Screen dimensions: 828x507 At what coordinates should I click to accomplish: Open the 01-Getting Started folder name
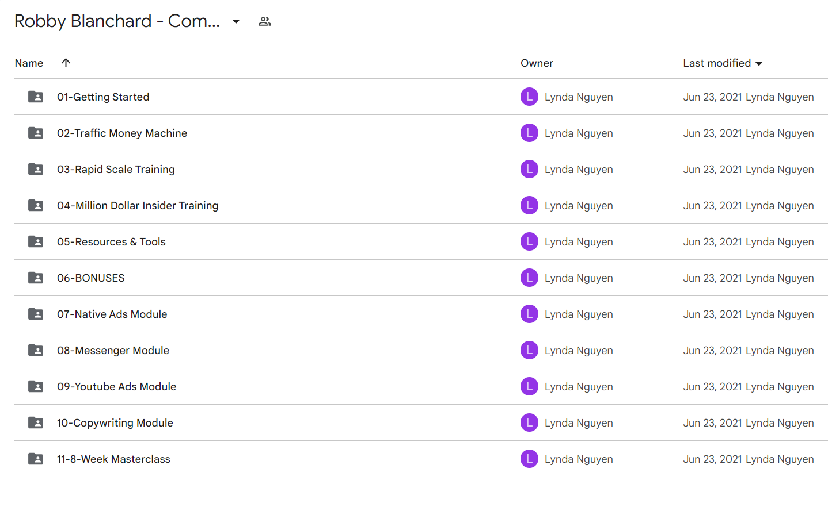pyautogui.click(x=103, y=97)
